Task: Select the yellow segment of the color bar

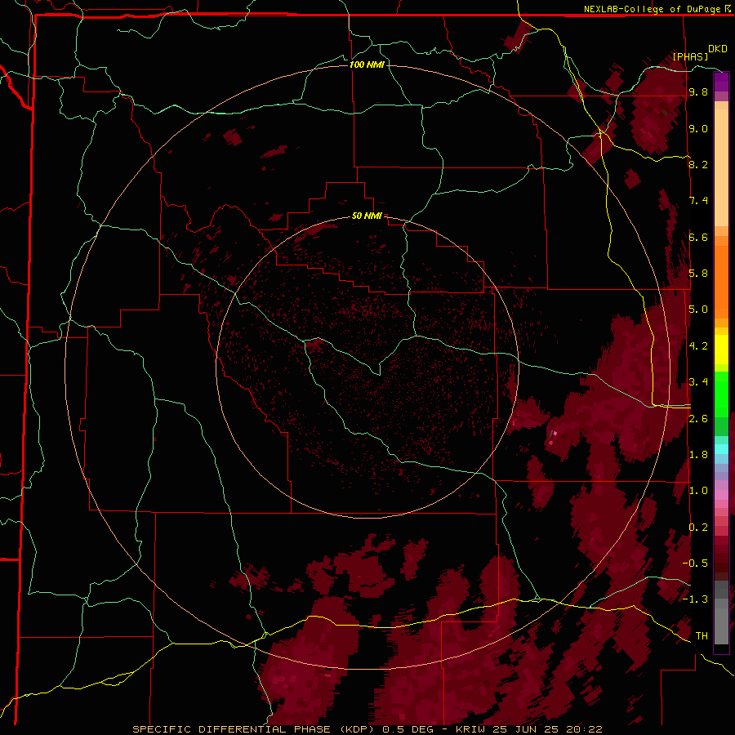Action: (x=721, y=350)
